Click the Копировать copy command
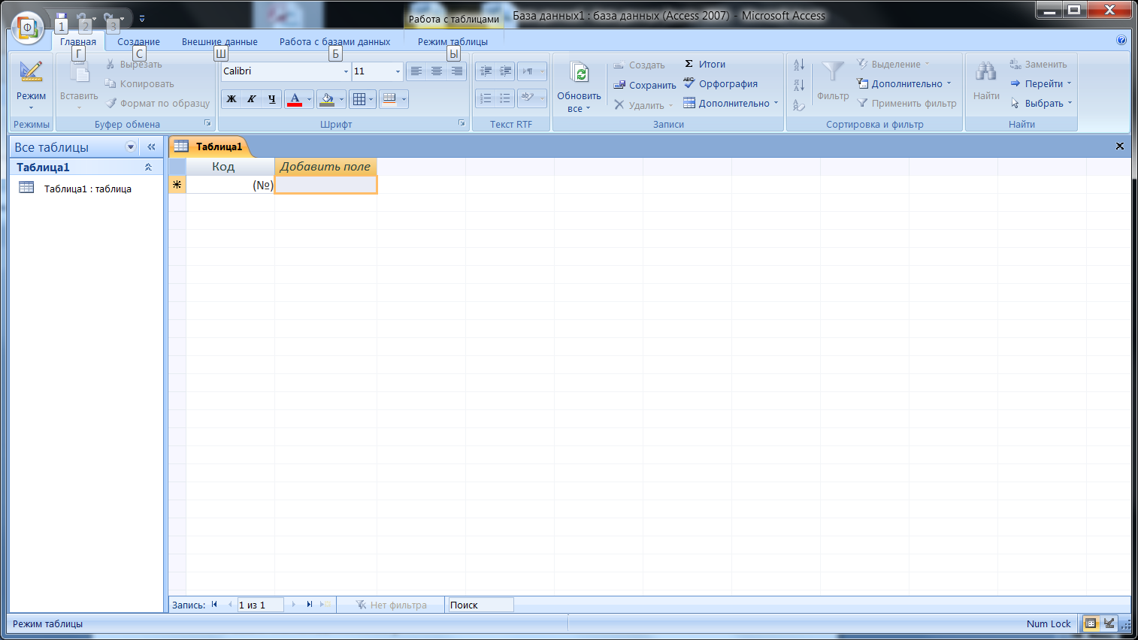Image resolution: width=1138 pixels, height=640 pixels. point(140,84)
